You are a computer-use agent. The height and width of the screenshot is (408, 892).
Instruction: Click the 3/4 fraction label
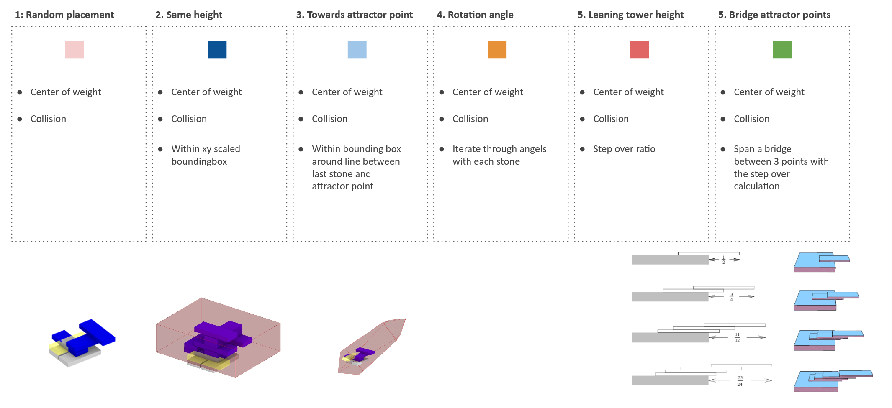731,297
